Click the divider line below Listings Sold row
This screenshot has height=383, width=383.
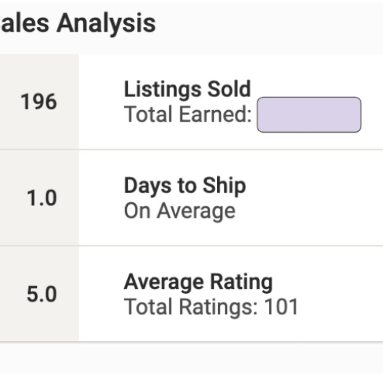pos(230,149)
